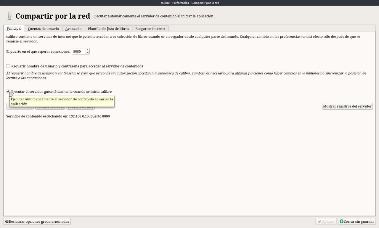Click Mostrar registros del servidor button

(347, 106)
